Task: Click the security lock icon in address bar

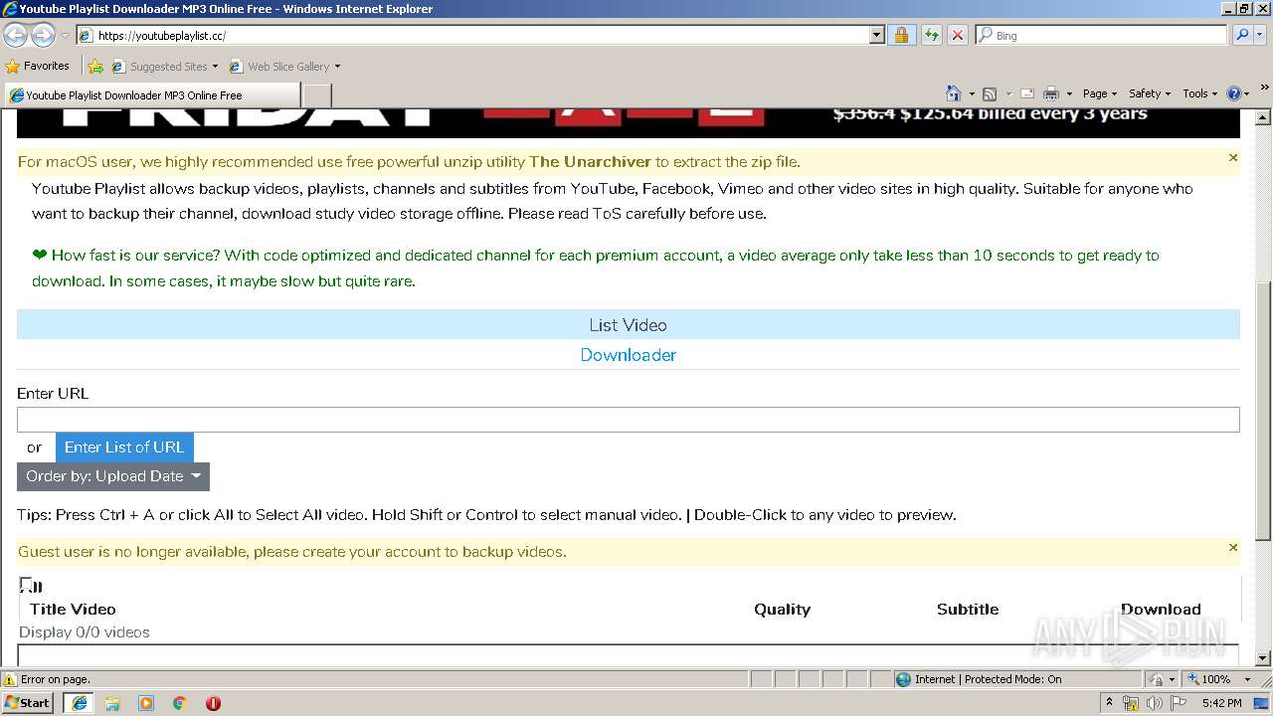Action: click(x=901, y=35)
